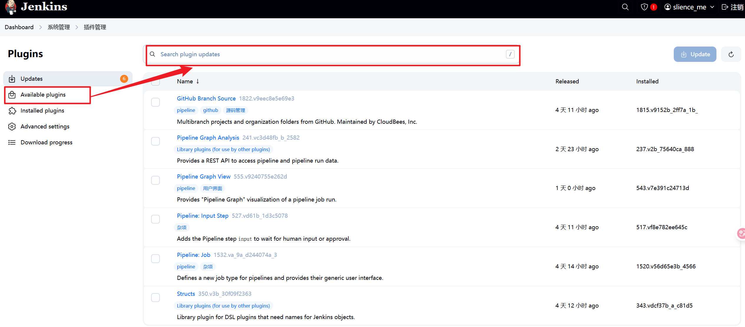Open Pipeline: Input Step plugin link
The width and height of the screenshot is (745, 327).
(203, 216)
